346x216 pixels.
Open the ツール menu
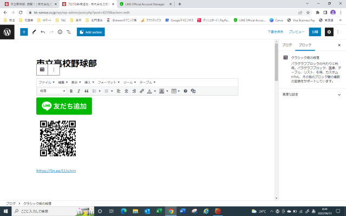coord(130,82)
